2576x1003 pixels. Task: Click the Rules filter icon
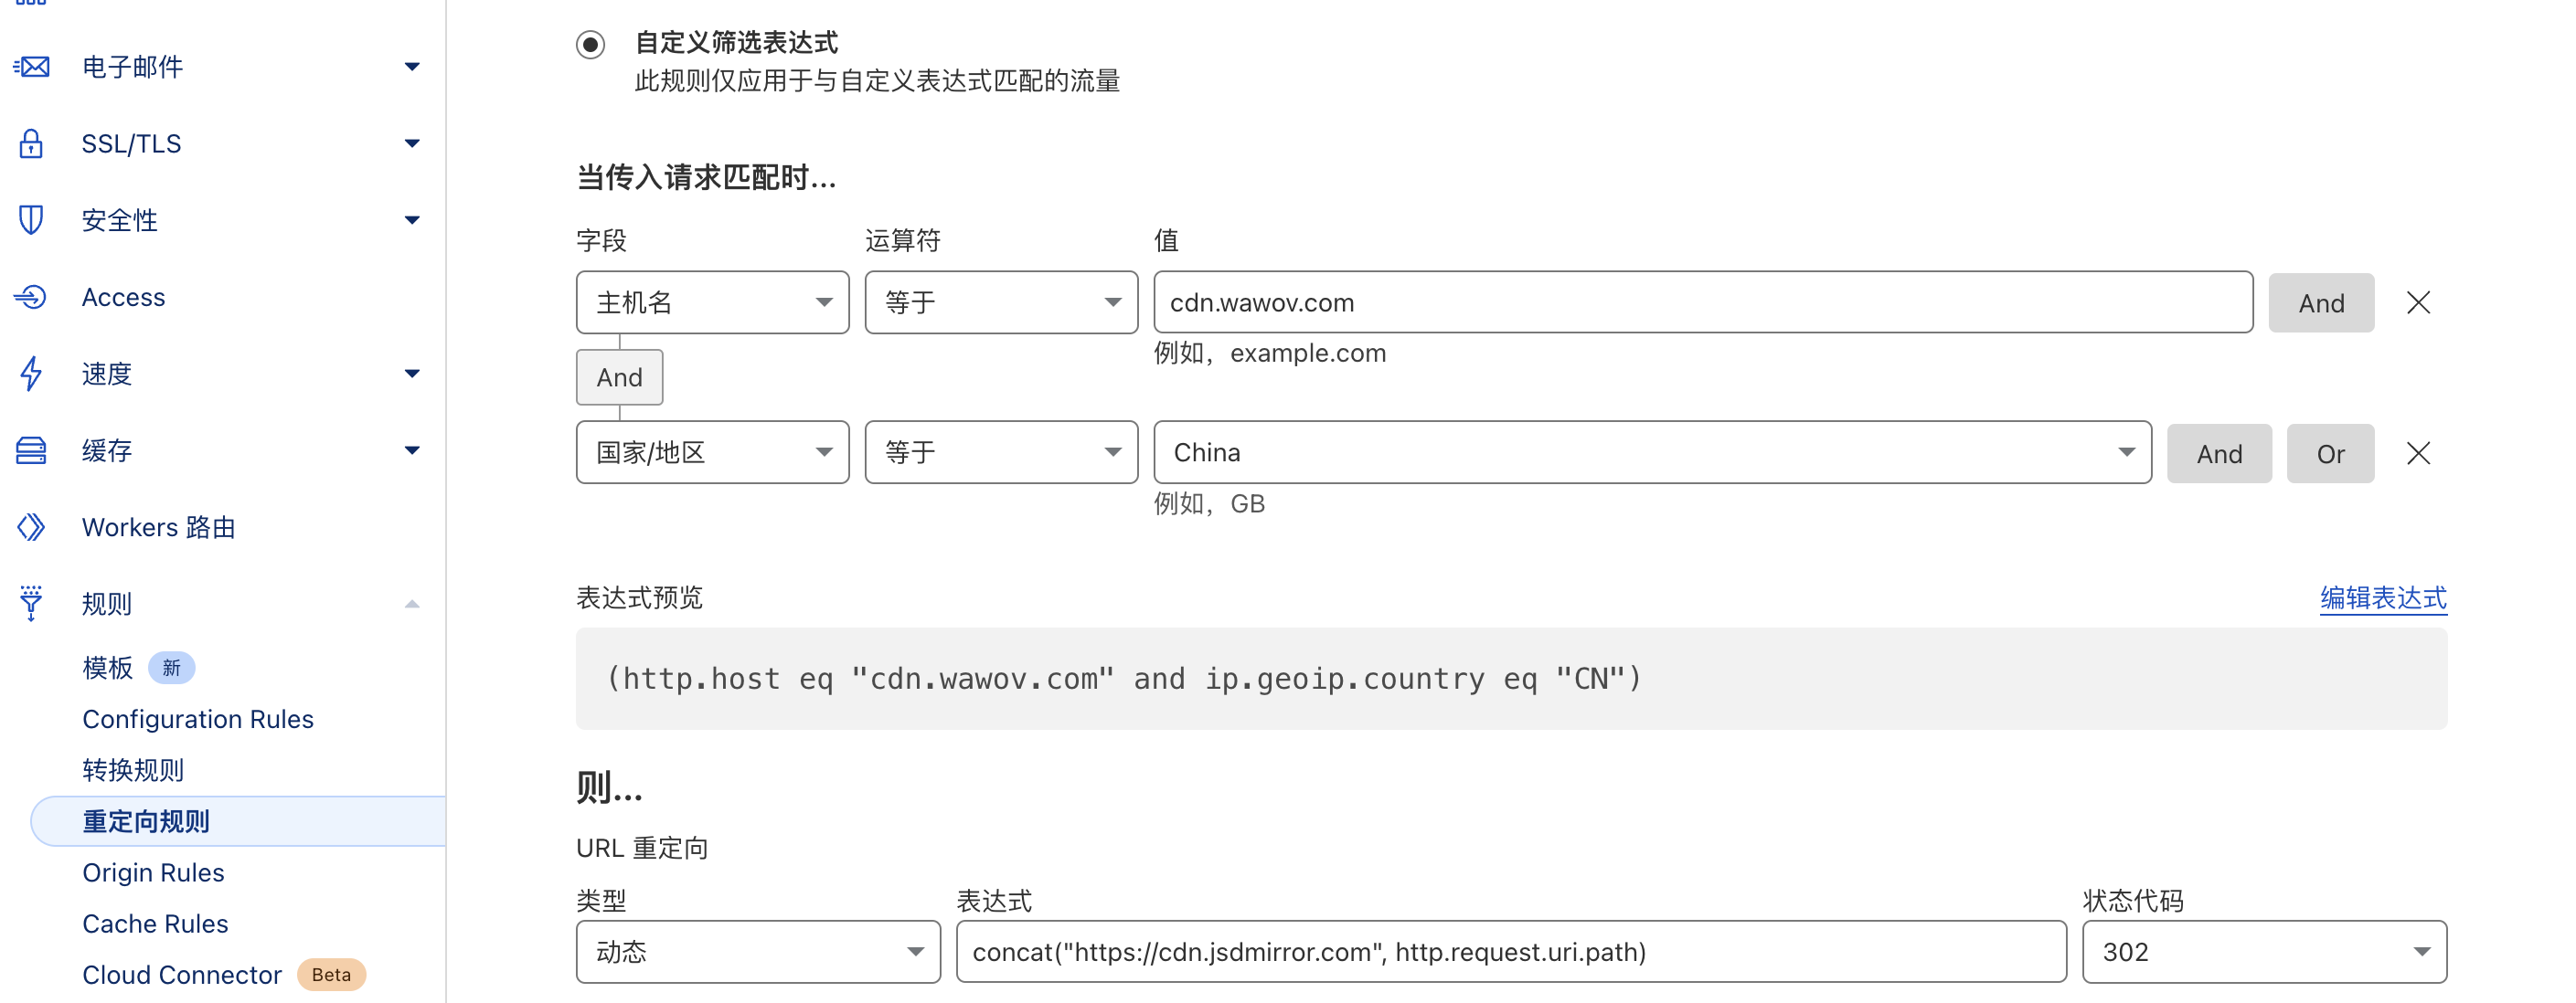coord(32,604)
